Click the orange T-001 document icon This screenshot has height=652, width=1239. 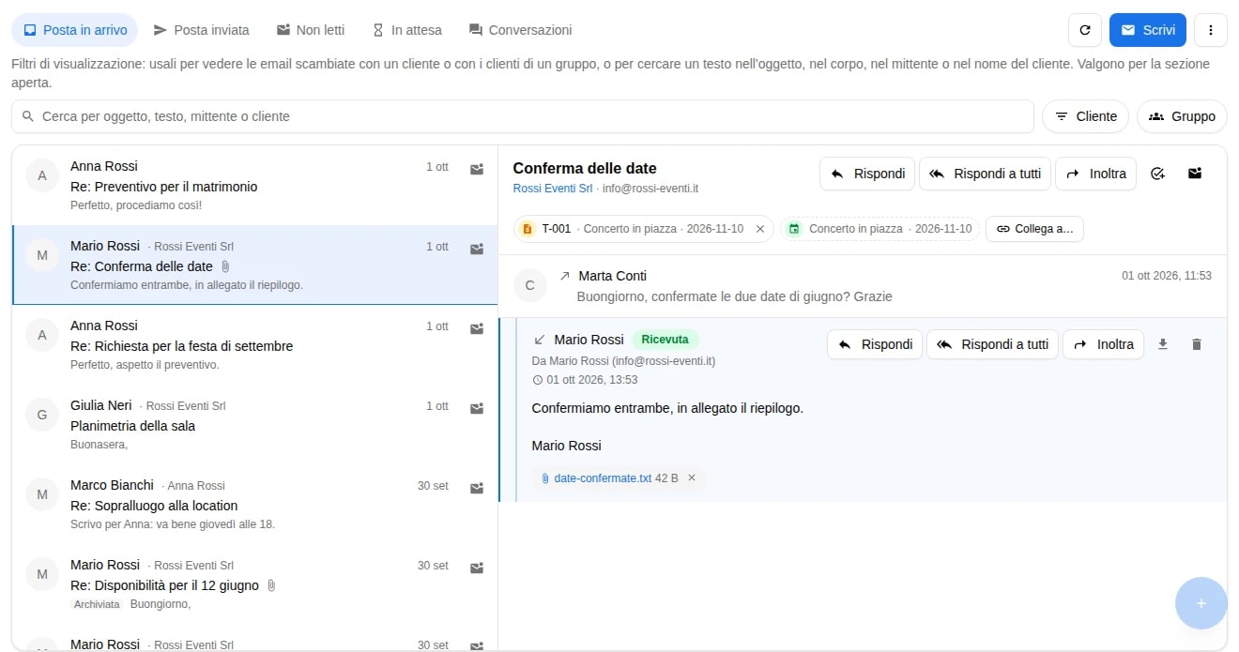coord(528,229)
